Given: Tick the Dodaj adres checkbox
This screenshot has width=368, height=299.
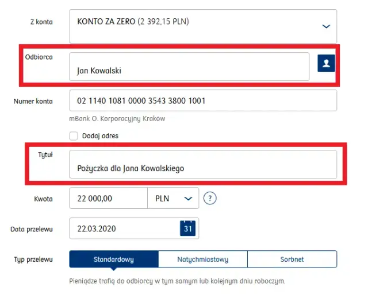Looking at the screenshot, I should (74, 136).
